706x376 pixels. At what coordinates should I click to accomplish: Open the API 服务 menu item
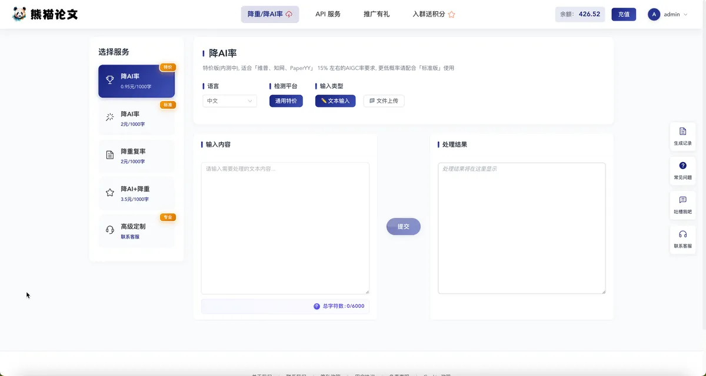328,14
